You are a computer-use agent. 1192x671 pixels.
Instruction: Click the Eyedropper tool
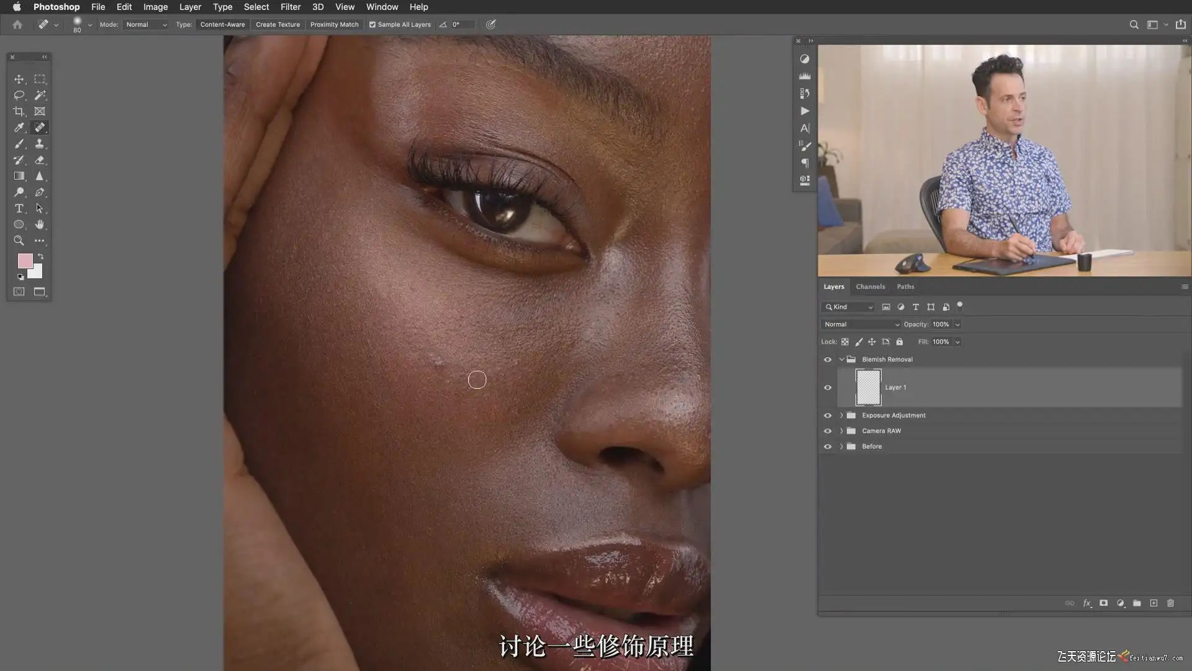tap(19, 127)
